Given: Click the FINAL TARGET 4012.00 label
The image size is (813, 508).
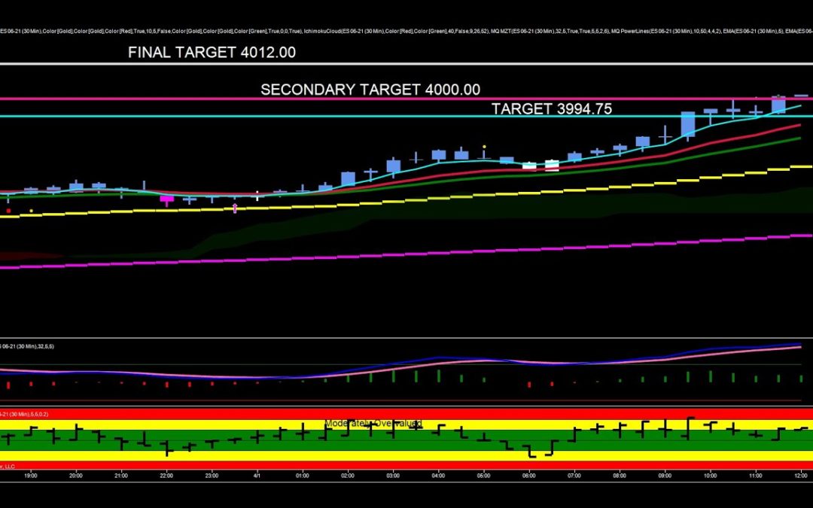Looking at the screenshot, I should click(212, 53).
